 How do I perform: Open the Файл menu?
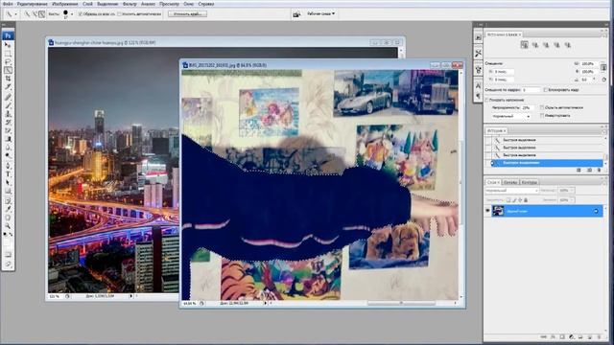8,4
